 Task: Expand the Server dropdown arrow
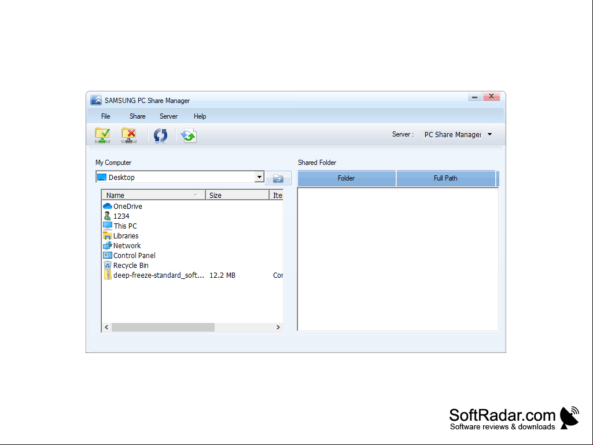coord(490,134)
